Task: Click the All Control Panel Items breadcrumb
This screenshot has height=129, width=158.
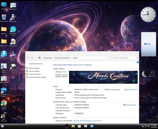Action: [x=62, y=58]
